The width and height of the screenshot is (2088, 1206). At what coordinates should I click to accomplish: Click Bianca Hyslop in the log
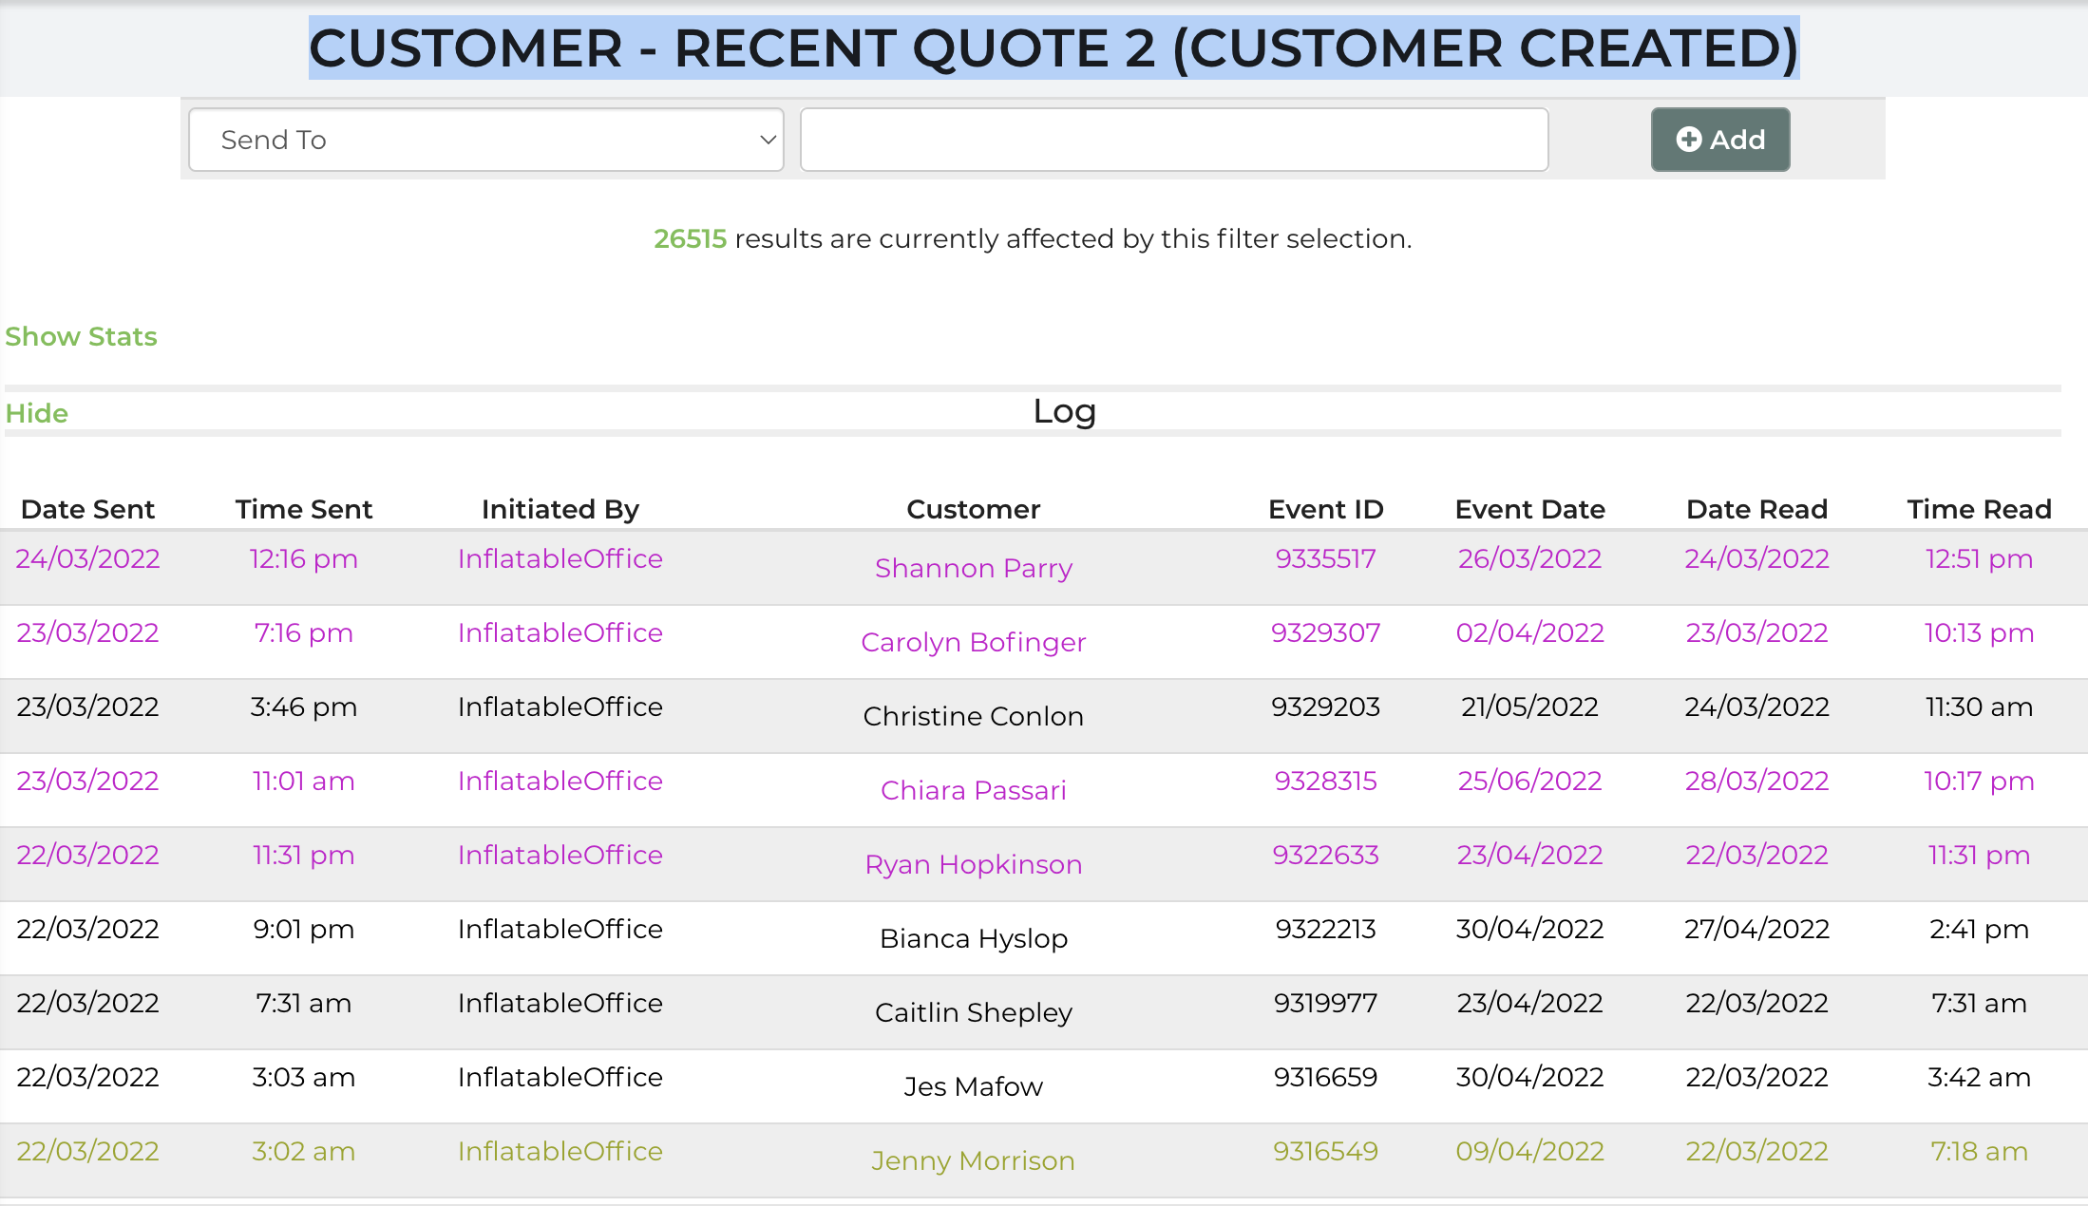coord(973,938)
